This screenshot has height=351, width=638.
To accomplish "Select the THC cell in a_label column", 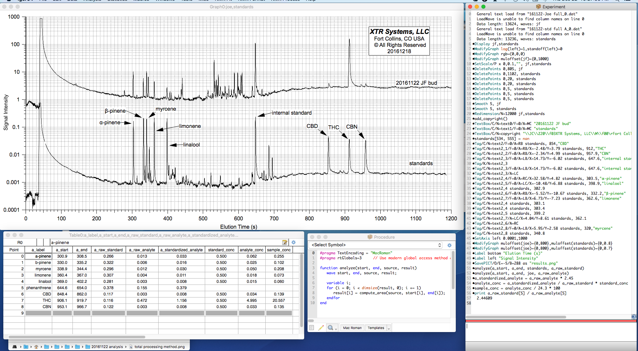I will point(39,300).
